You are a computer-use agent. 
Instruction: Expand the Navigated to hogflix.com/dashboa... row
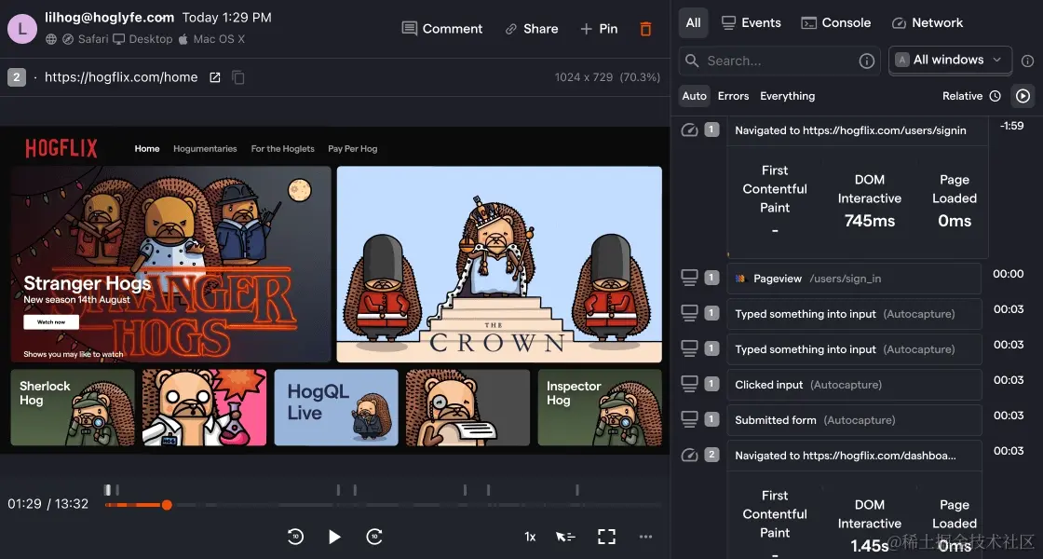click(x=854, y=456)
